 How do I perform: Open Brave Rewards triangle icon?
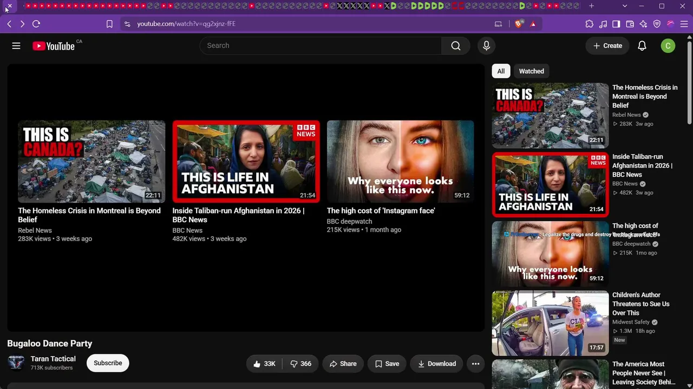coord(533,24)
